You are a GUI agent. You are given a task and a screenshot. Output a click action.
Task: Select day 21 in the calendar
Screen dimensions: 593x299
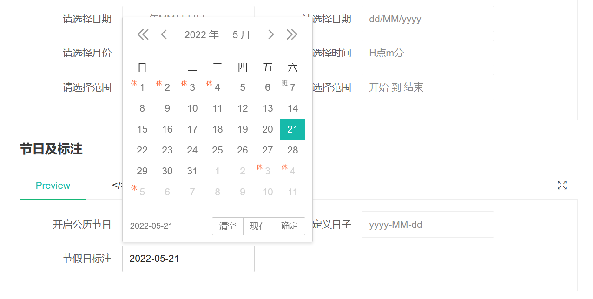pos(292,129)
